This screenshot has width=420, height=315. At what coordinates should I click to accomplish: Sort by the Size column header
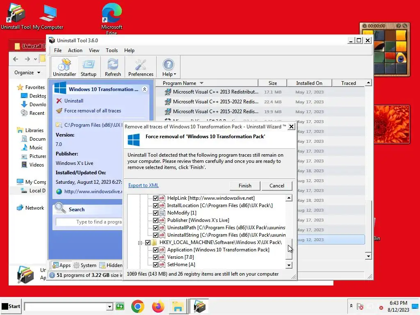[x=272, y=83]
